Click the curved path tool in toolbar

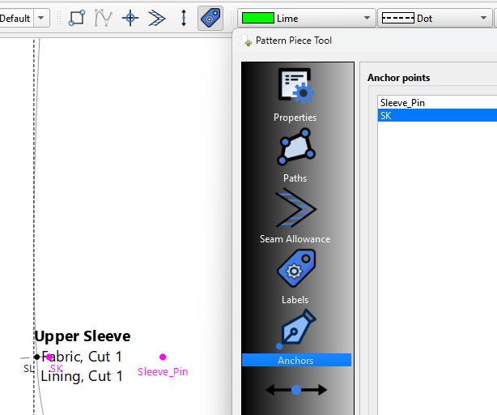click(x=103, y=18)
